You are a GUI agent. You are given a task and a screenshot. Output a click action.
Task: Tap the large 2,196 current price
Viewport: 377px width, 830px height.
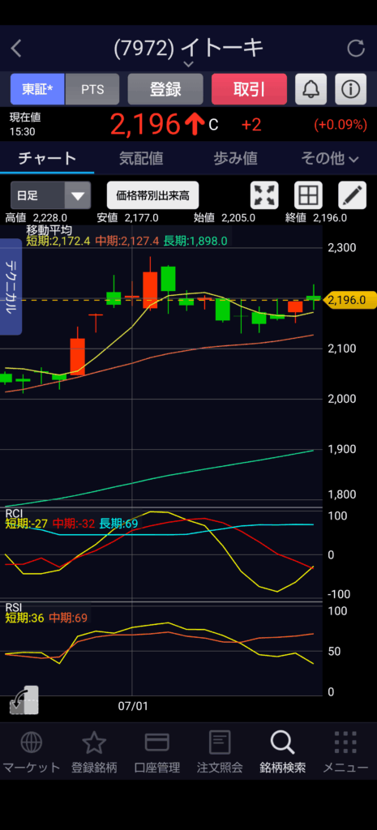point(146,125)
